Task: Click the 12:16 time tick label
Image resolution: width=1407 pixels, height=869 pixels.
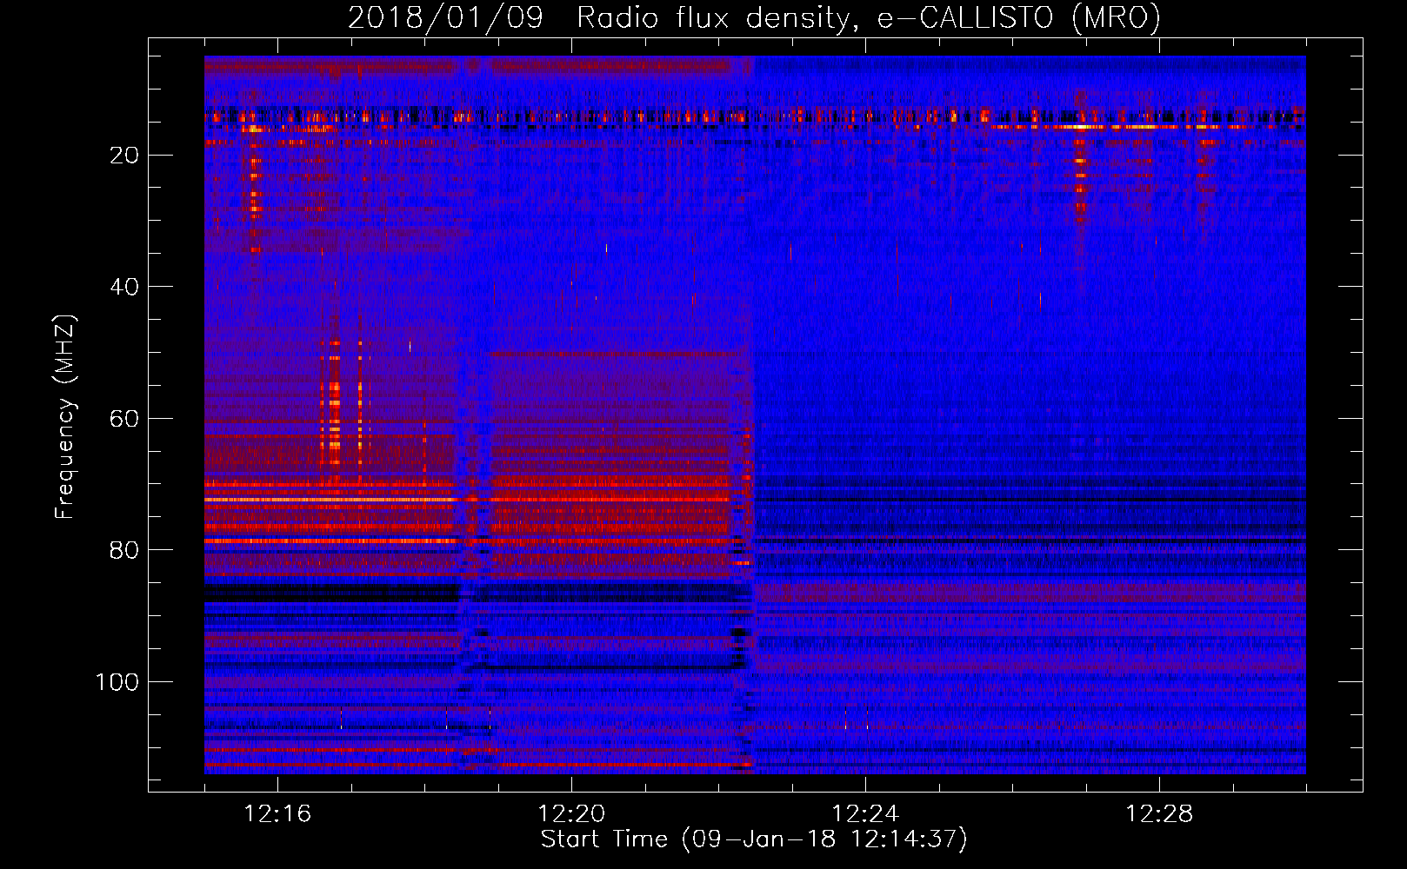Action: (x=277, y=814)
